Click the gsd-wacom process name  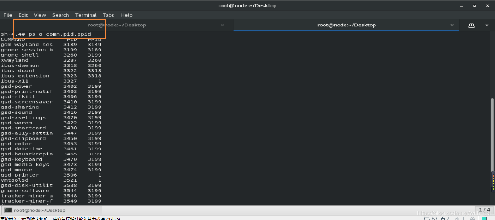[x=16, y=123]
